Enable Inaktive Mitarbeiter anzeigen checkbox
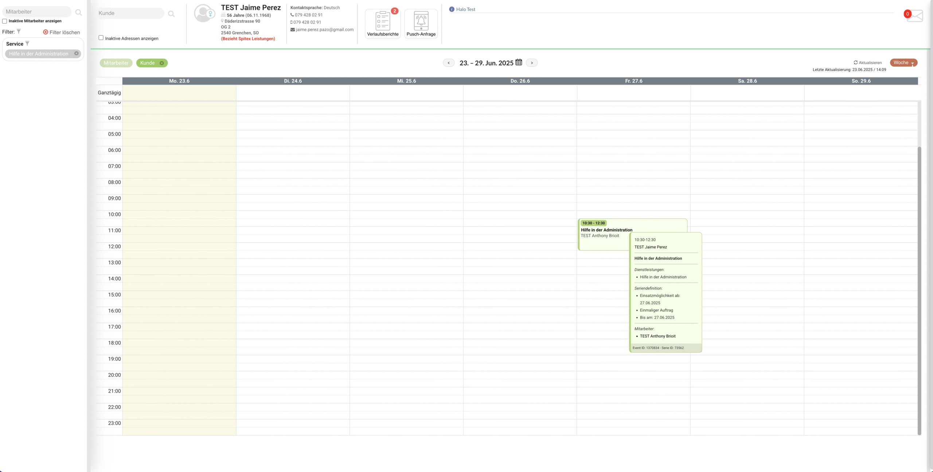This screenshot has width=933, height=472. (5, 21)
